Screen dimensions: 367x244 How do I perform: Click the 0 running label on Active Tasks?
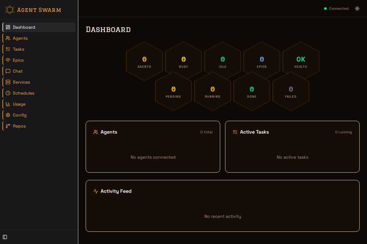tap(343, 132)
